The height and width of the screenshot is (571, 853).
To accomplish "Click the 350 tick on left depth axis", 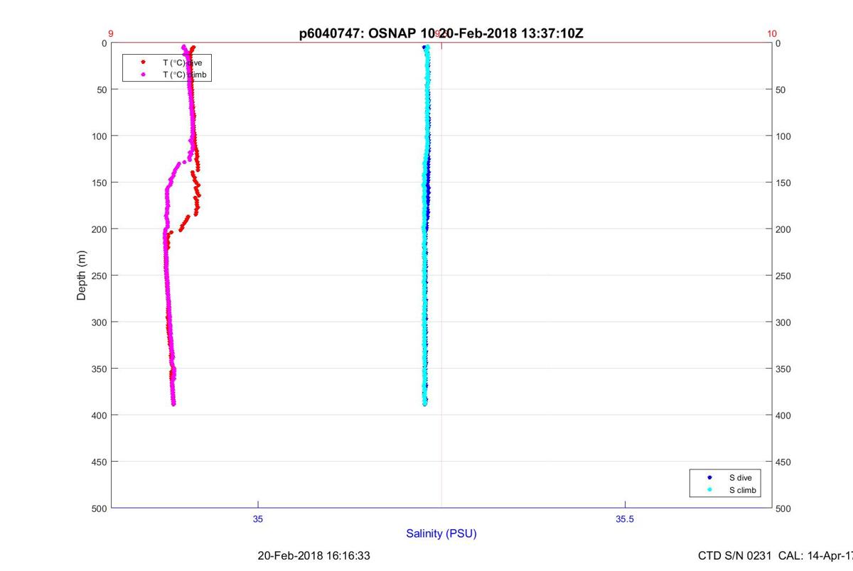I will (100, 369).
